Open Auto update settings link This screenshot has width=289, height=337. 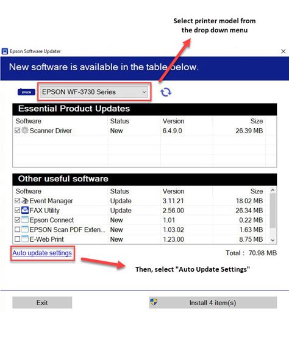tap(42, 253)
